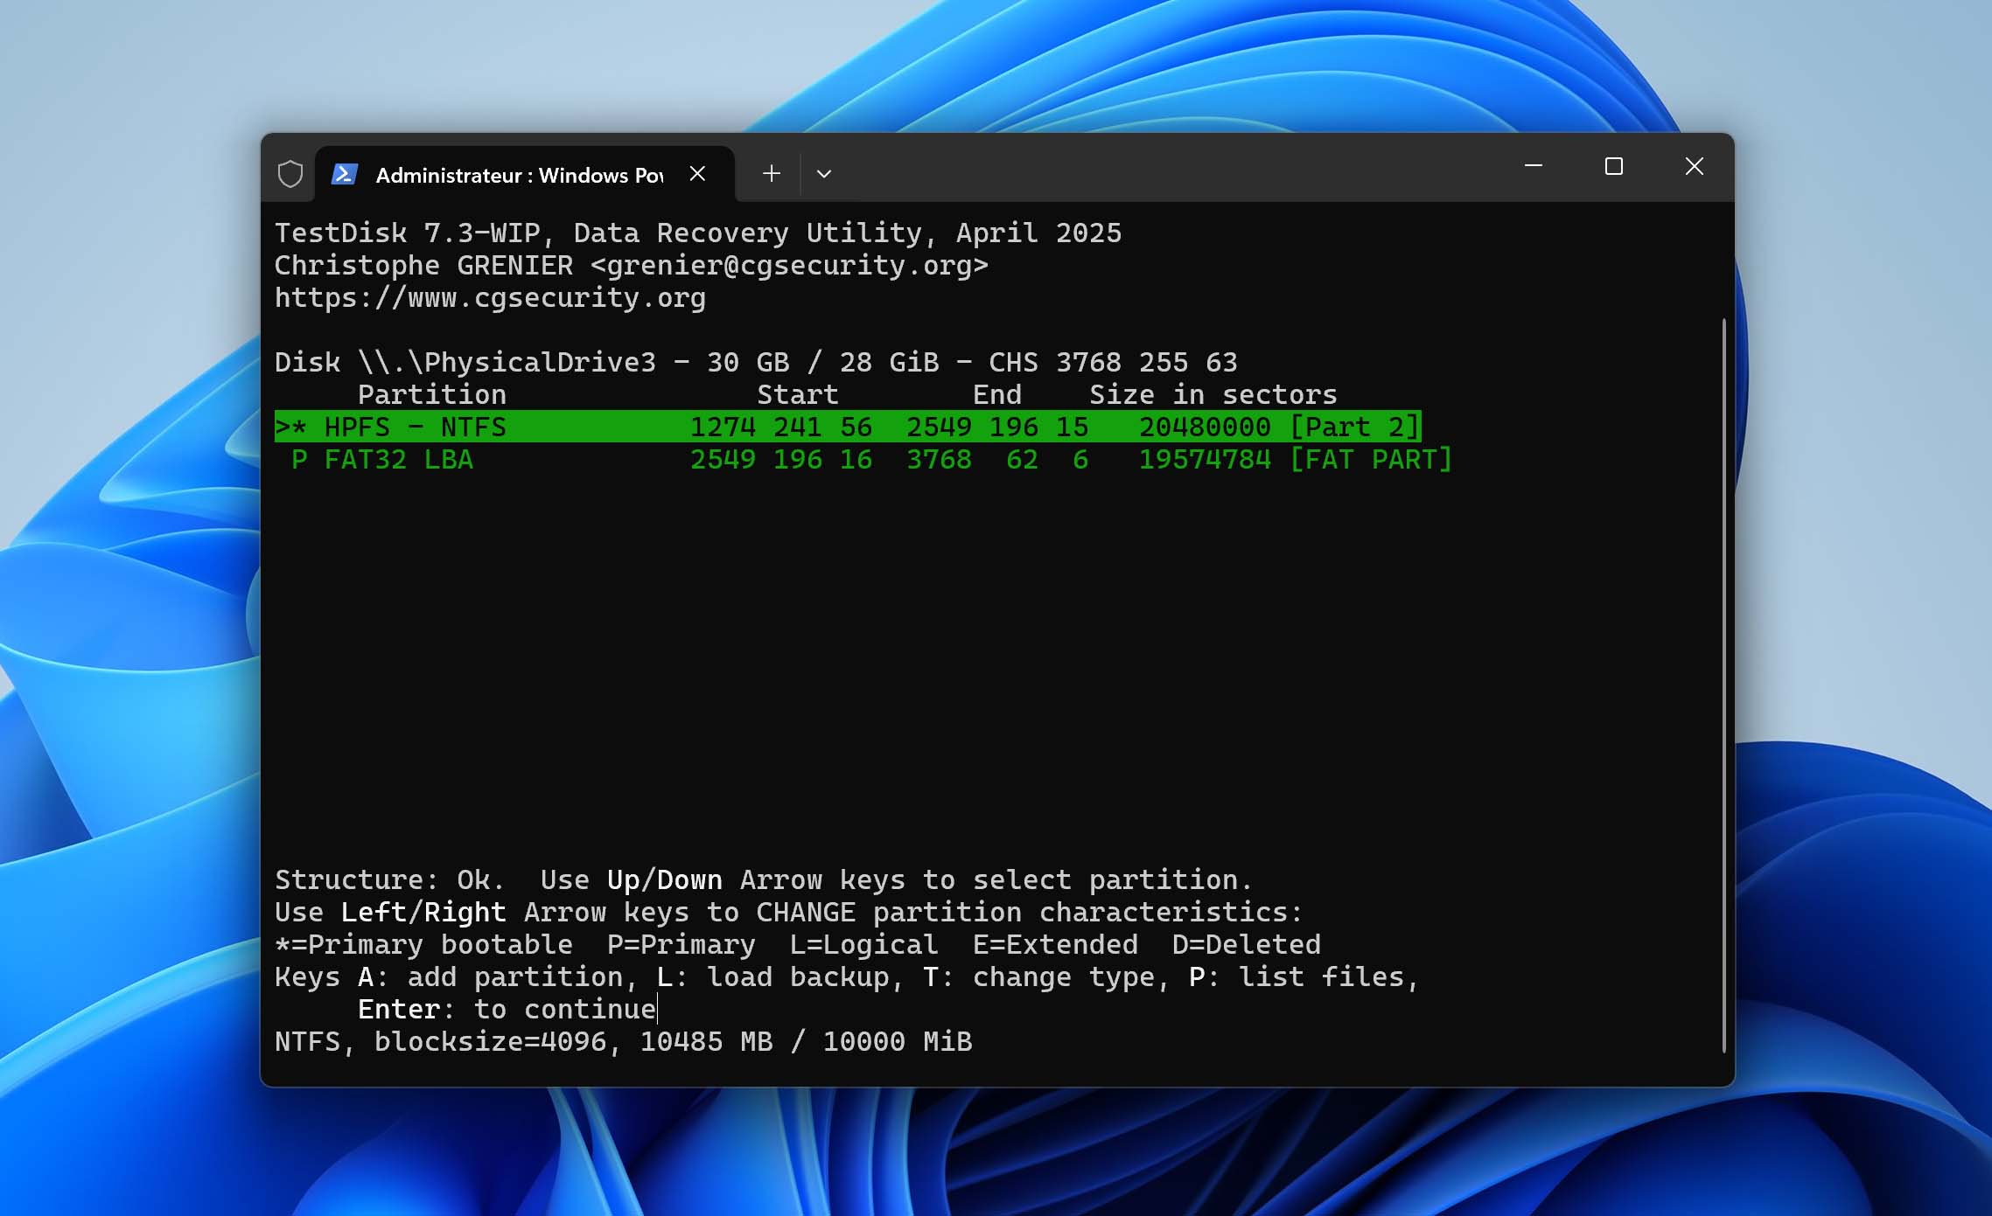Click the terminal vertical scrollbar
The width and height of the screenshot is (1992, 1216).
[x=1723, y=685]
